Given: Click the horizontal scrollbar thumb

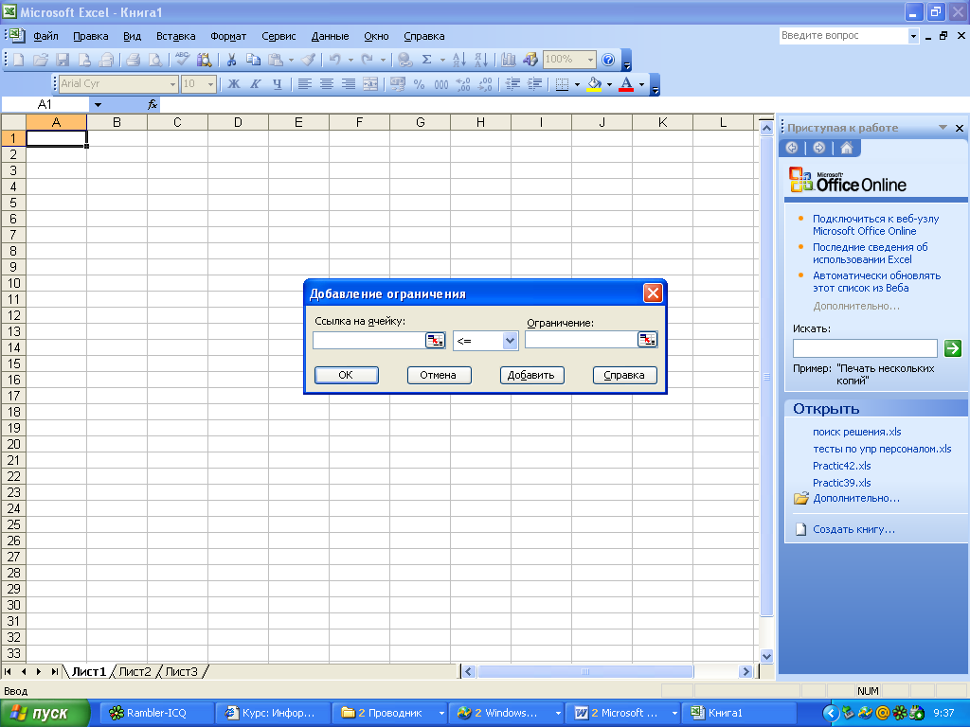Looking at the screenshot, I should click(585, 671).
